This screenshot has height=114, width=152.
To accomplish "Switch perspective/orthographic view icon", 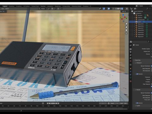I will 126,34.
